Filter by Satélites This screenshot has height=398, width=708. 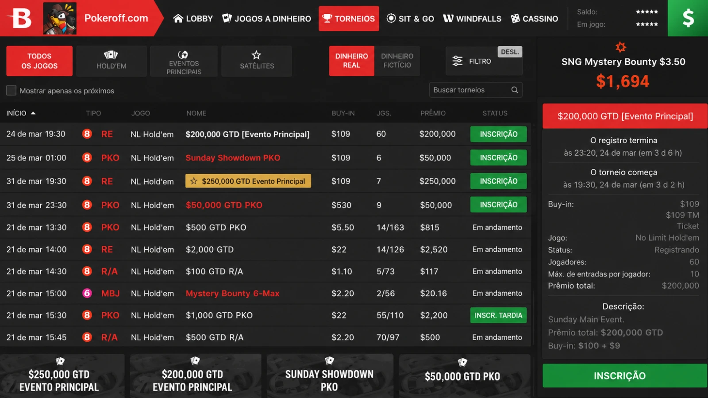click(257, 61)
